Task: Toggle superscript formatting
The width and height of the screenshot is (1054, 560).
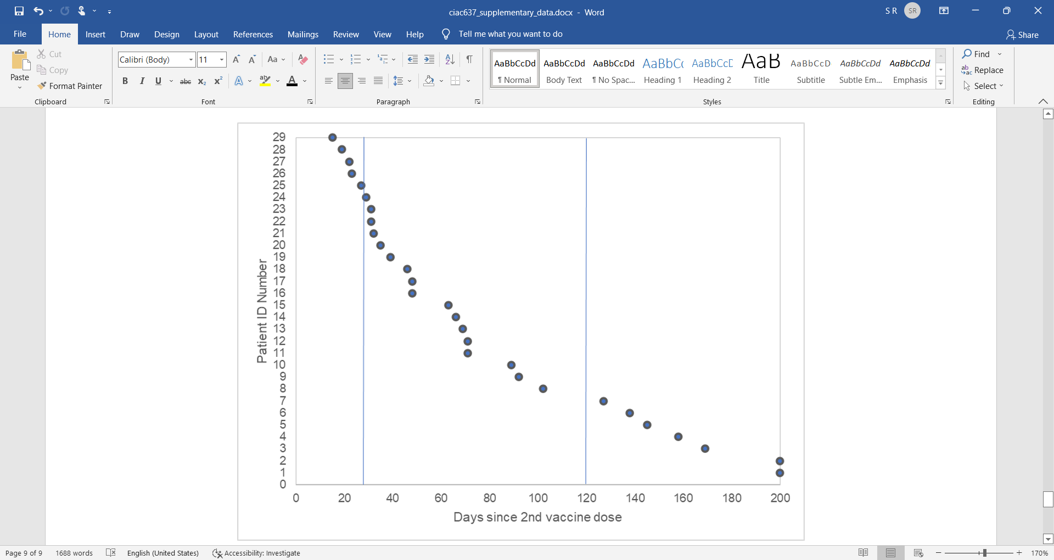Action: click(x=218, y=81)
